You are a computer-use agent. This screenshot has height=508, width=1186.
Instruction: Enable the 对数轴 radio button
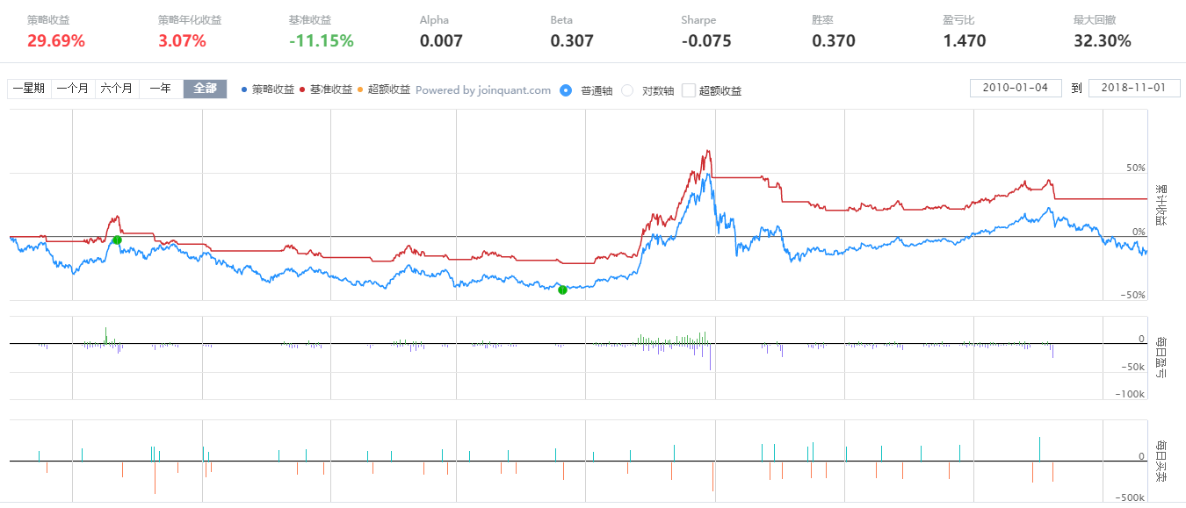627,89
